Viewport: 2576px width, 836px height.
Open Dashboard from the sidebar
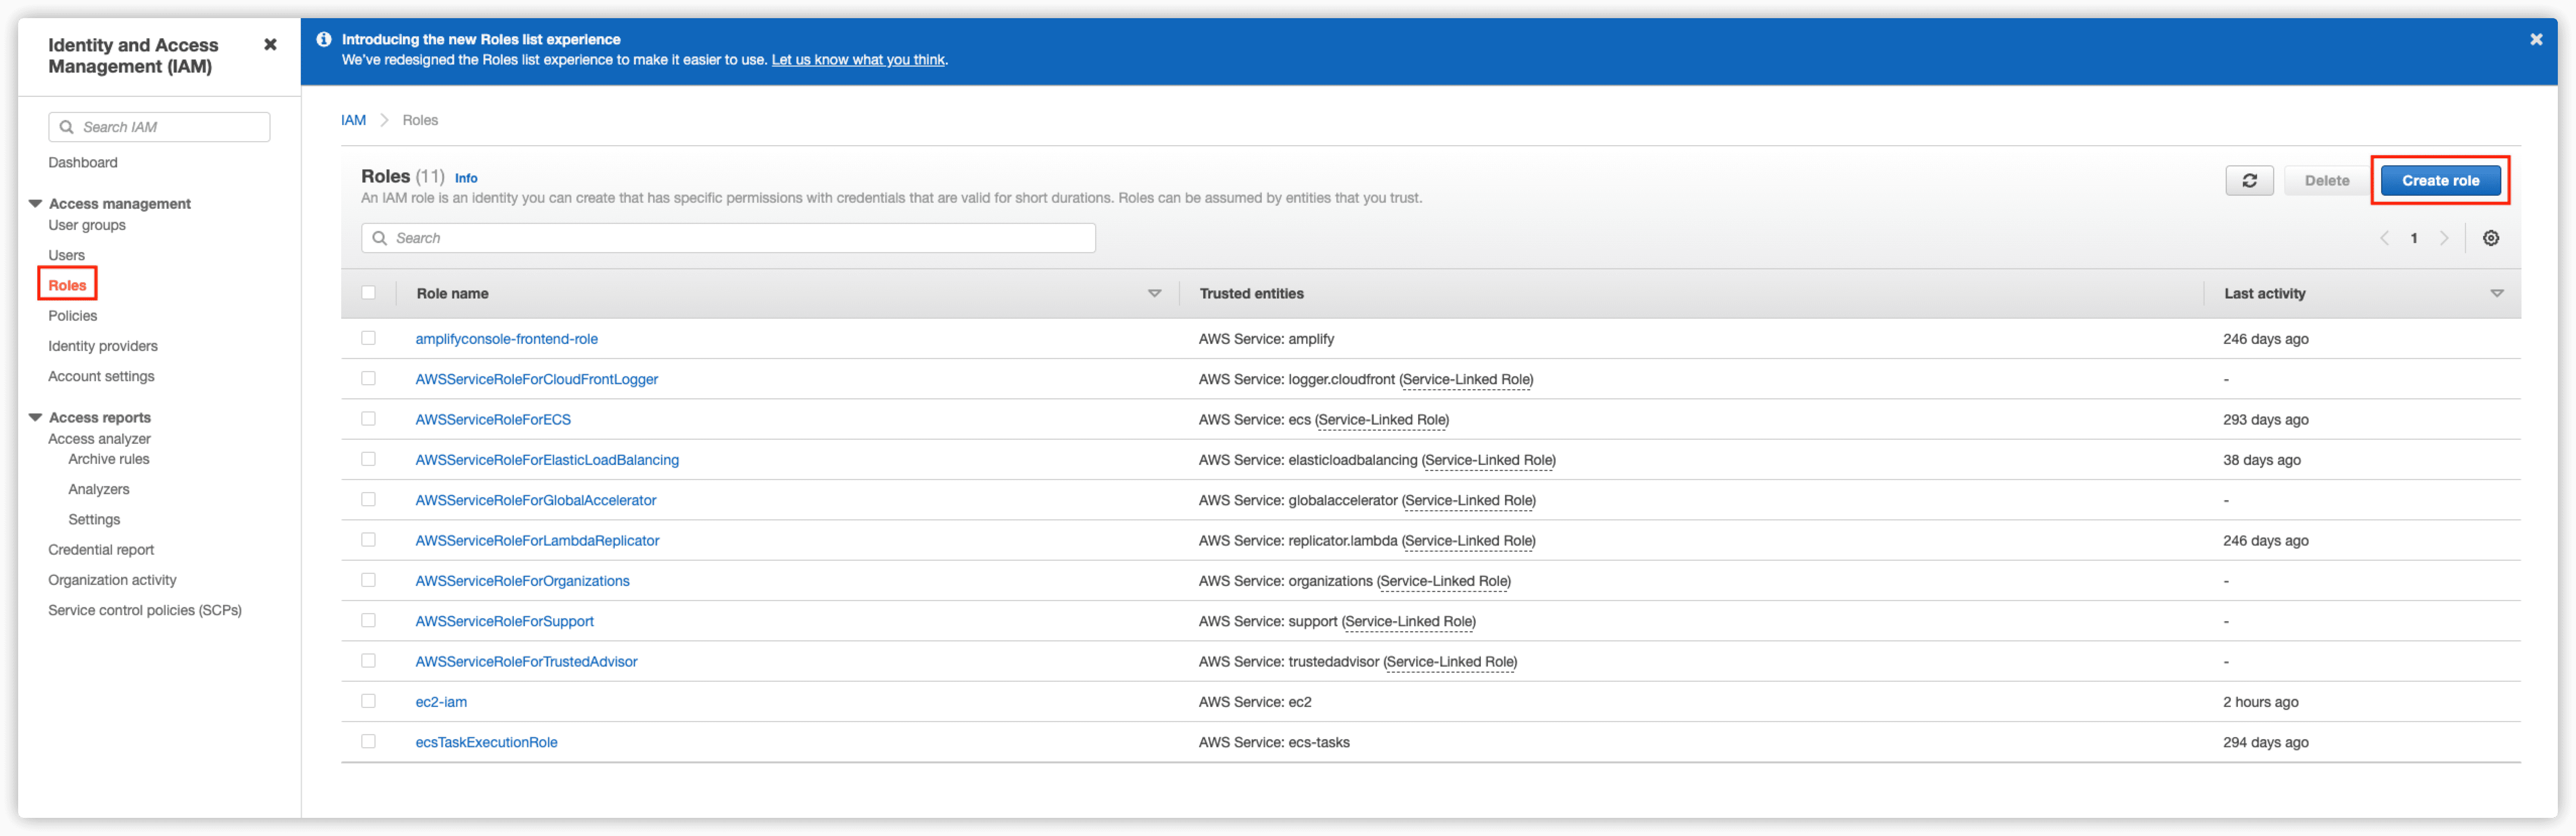(x=83, y=162)
